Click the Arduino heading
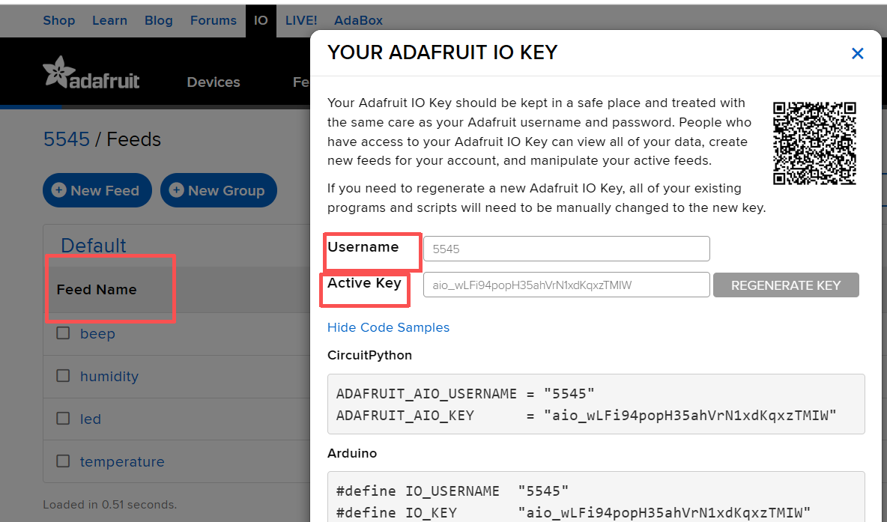Viewport: 887px width, 522px height. pos(352,453)
